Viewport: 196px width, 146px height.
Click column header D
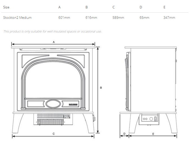click(141, 7)
